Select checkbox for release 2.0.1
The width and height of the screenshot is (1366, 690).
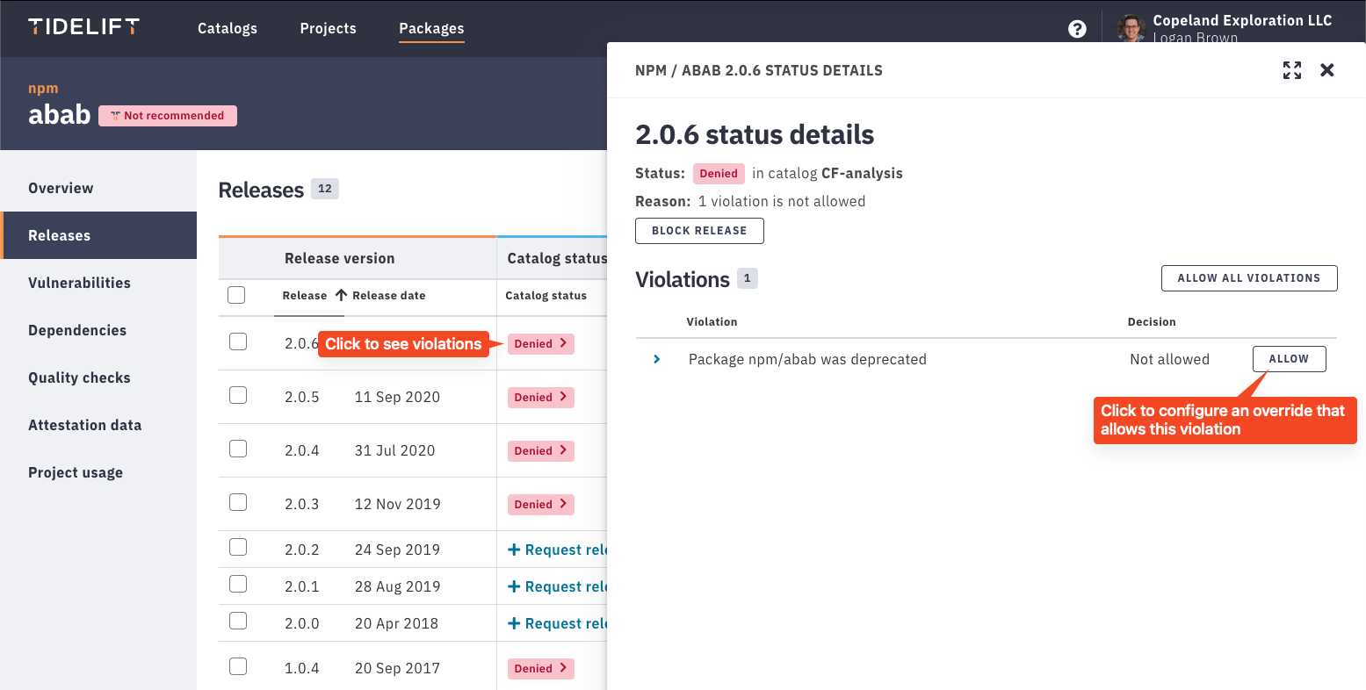(x=238, y=584)
